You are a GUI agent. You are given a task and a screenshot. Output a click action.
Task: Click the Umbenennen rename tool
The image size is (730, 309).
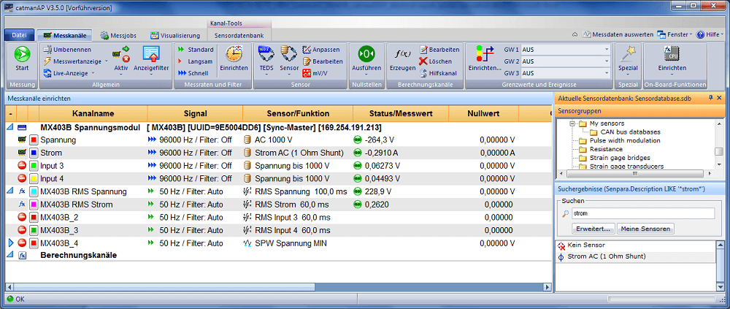coord(67,50)
